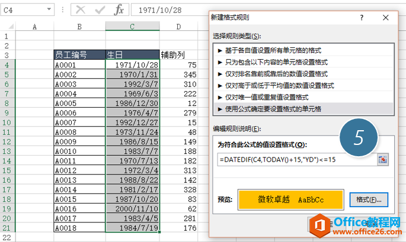
Task: Close the 新建格式规则 dialog
Action: click(x=385, y=18)
